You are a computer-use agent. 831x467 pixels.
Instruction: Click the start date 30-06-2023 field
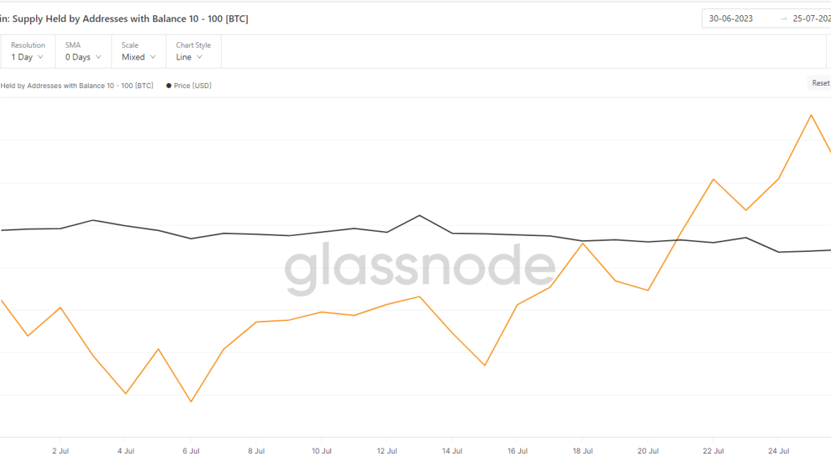point(731,19)
